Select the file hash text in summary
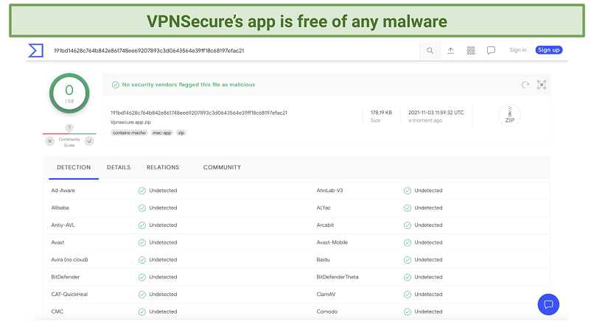The width and height of the screenshot is (594, 324). point(199,113)
